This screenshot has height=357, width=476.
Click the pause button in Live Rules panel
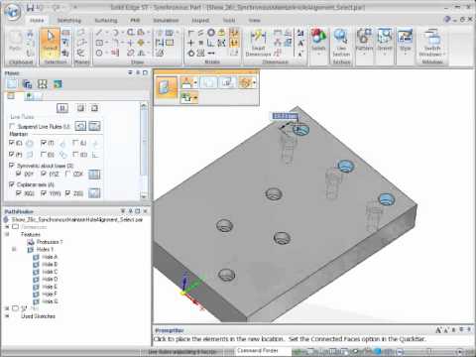[62, 108]
